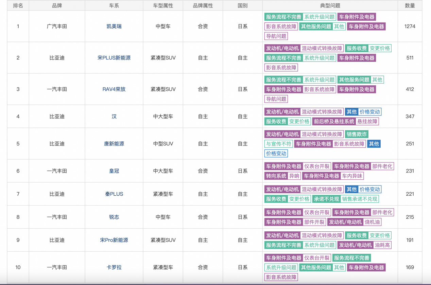Open the 凯美瑞 car series link
This screenshot has height=285, width=431.
coord(114,26)
